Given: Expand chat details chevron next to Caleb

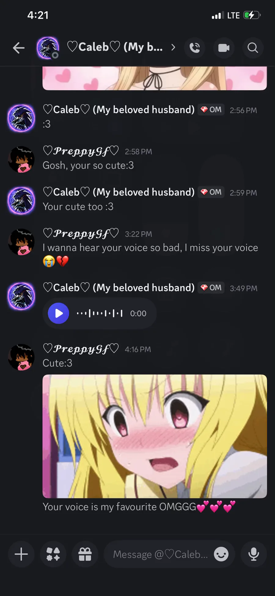Looking at the screenshot, I should pos(173,47).
